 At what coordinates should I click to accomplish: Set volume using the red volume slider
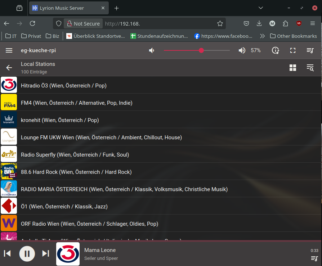[197, 50]
